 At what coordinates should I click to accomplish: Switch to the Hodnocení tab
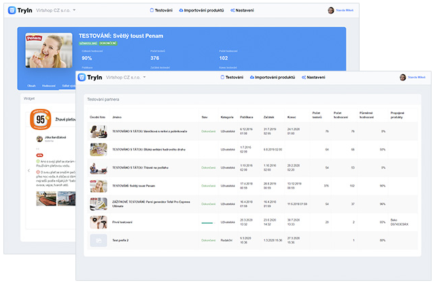click(49, 86)
